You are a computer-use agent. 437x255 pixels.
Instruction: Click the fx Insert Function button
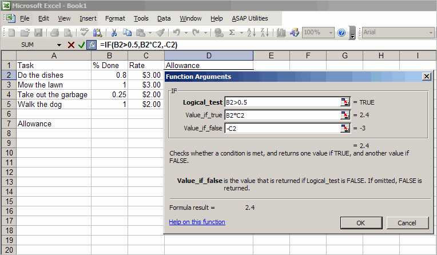92,45
